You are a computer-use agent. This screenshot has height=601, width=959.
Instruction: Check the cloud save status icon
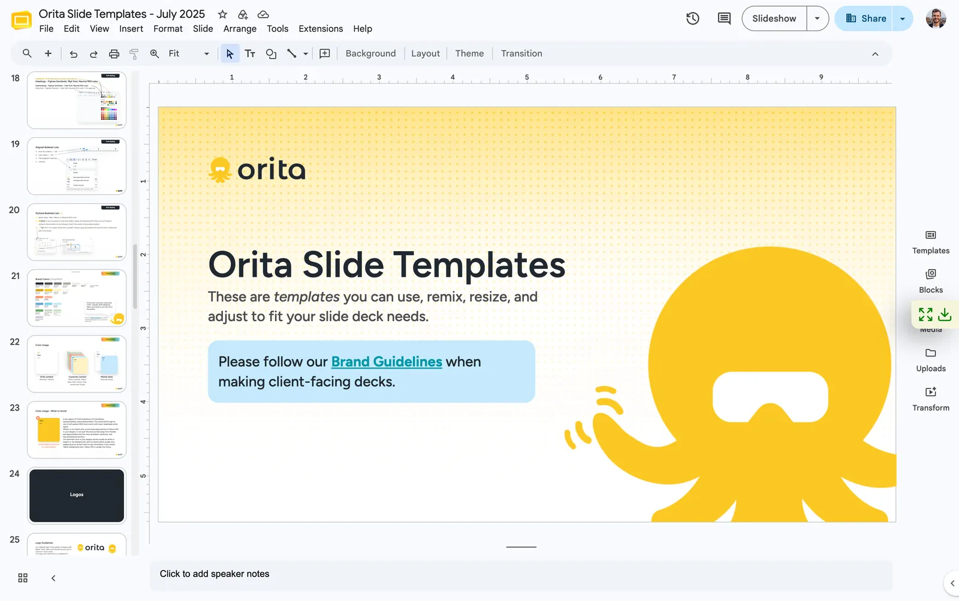click(x=263, y=14)
